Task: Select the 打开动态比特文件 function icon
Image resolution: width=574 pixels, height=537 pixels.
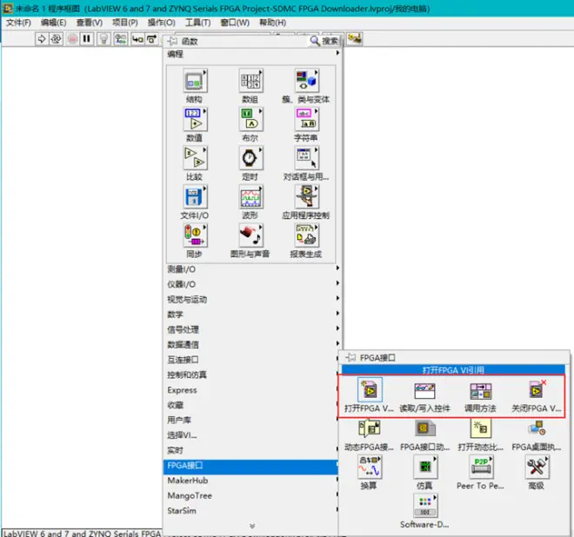Action: point(481,428)
